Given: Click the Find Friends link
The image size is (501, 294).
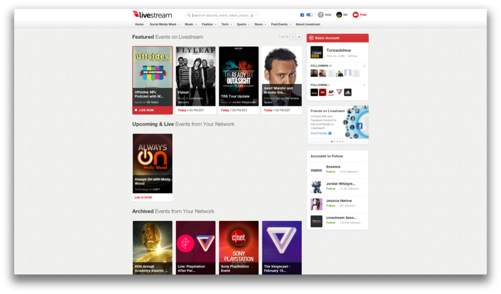Looking at the screenshot, I should pos(319,133).
